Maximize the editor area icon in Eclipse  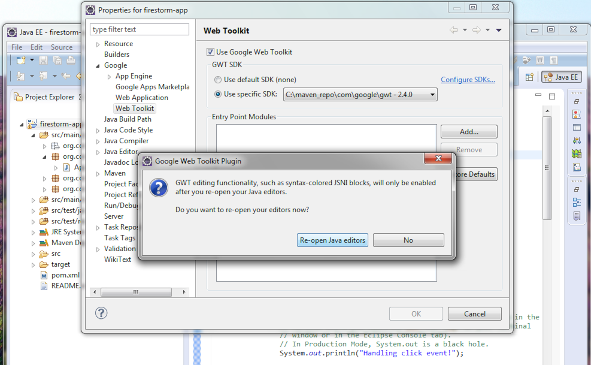click(x=552, y=96)
